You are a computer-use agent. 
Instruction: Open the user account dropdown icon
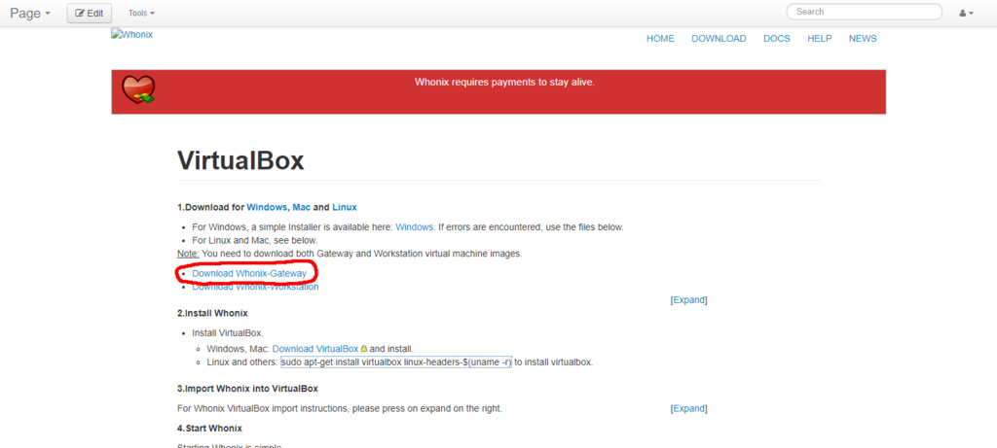tap(967, 13)
